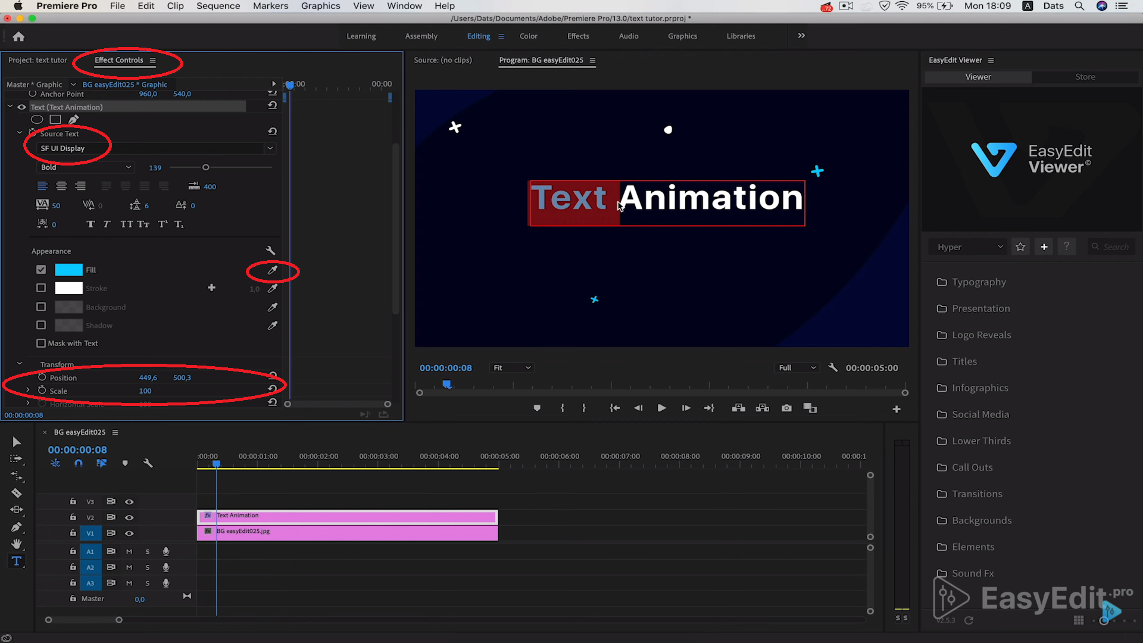Click the Text Animation clip in V2 track
This screenshot has width=1143, height=643.
point(347,516)
